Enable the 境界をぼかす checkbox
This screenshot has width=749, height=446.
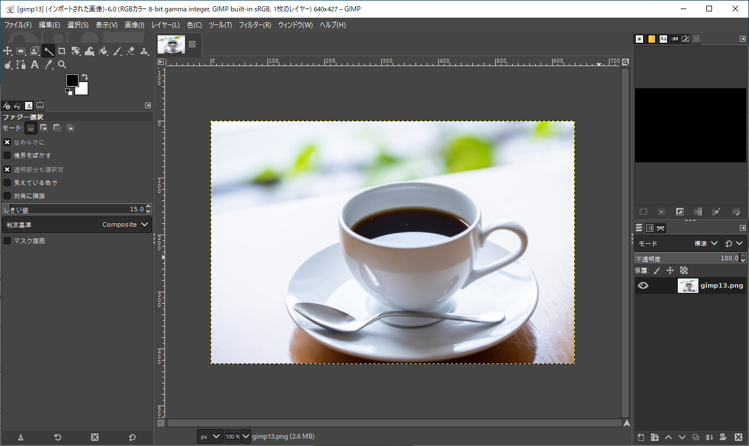pyautogui.click(x=7, y=156)
